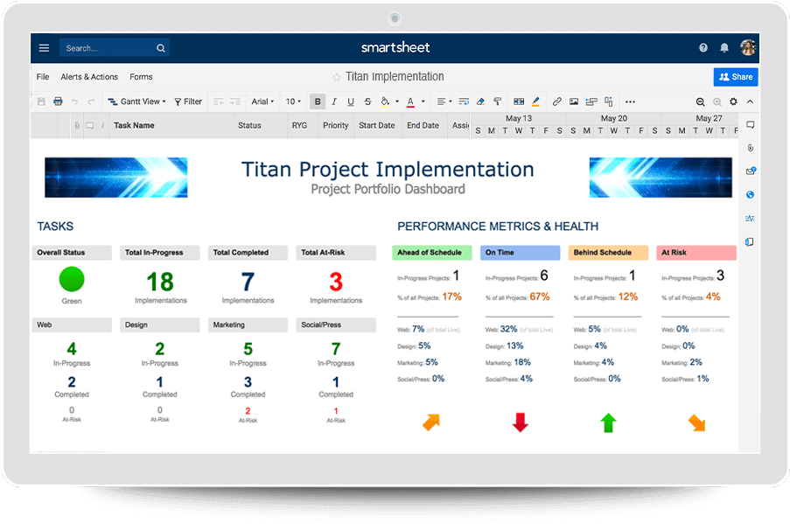Image resolution: width=790 pixels, height=524 pixels.
Task: Click the blue Share button
Action: [x=735, y=77]
